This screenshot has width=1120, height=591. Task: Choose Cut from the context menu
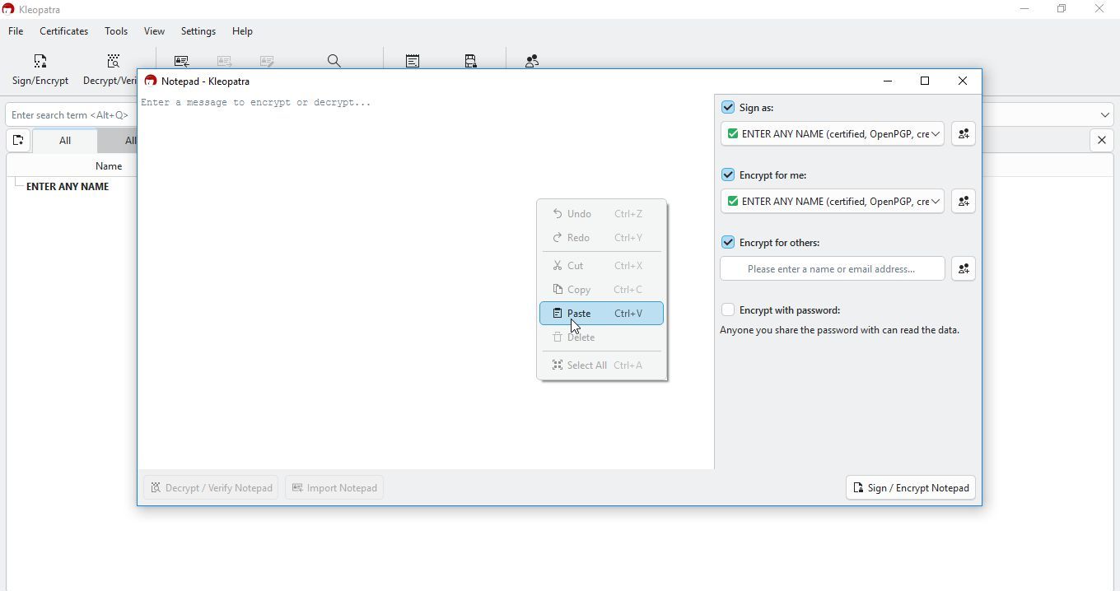pos(602,266)
